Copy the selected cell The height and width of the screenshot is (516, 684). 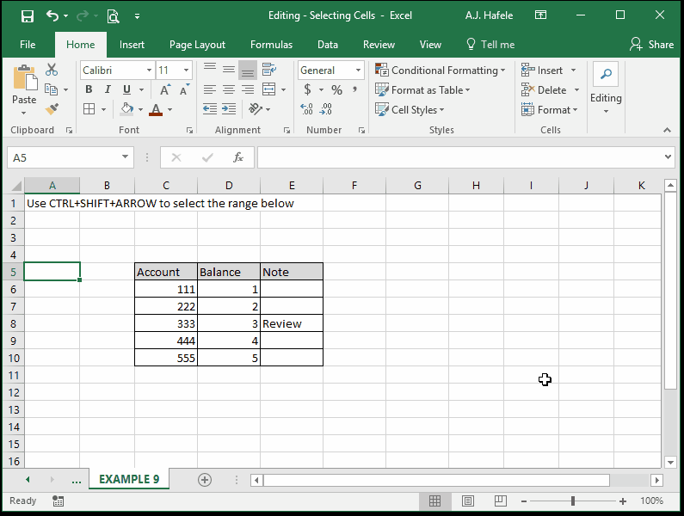(52, 89)
